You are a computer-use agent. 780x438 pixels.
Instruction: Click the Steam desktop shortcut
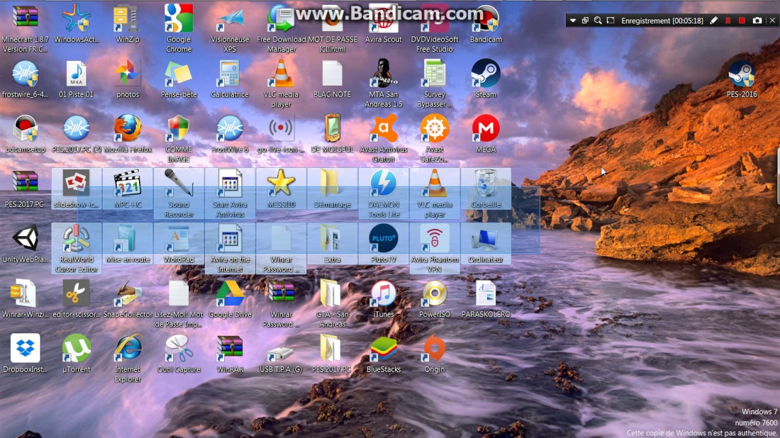(486, 74)
